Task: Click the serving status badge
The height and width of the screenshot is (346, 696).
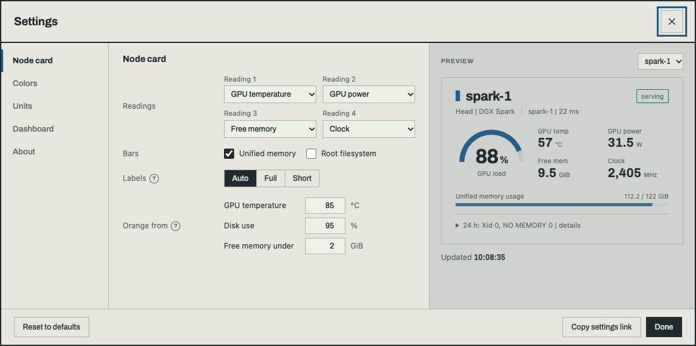Action: pyautogui.click(x=652, y=96)
